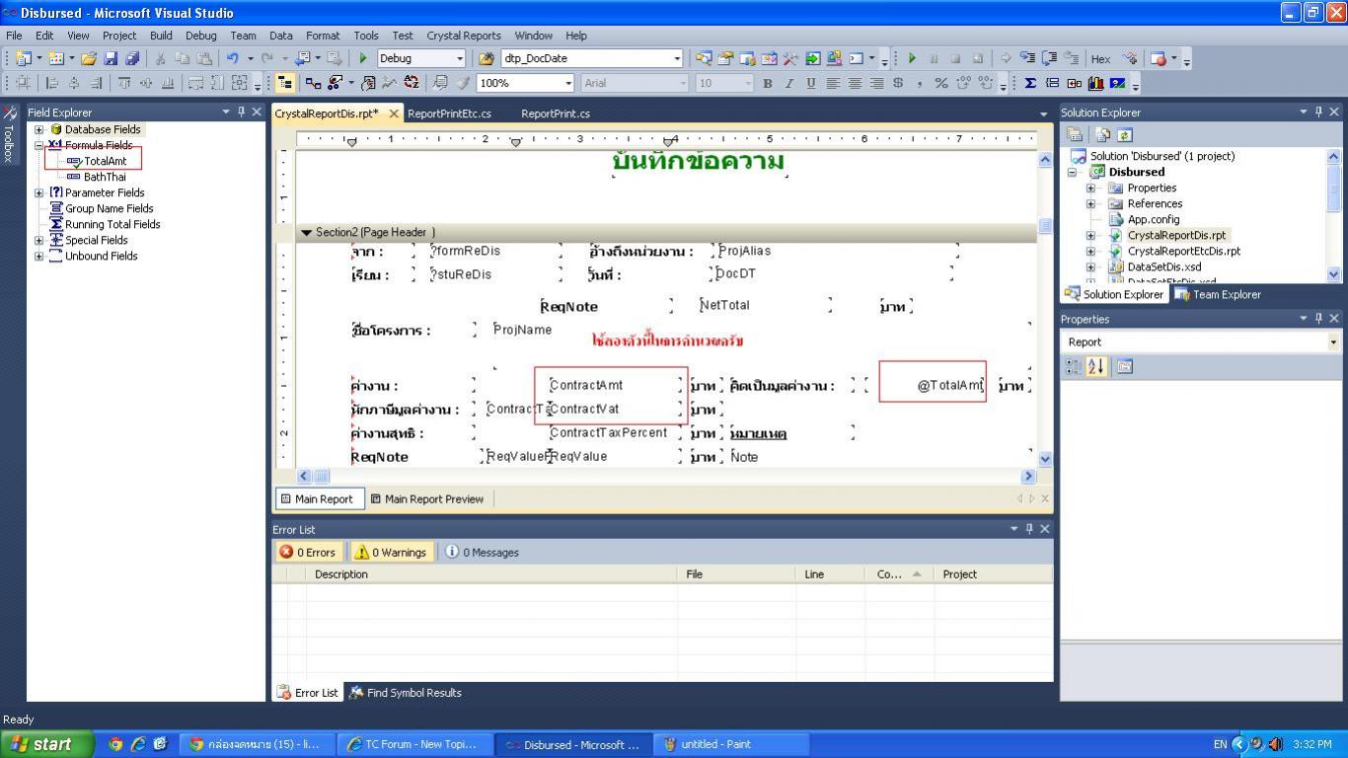Toggle the 0 Messages filter button
Image resolution: width=1348 pixels, height=758 pixels.
pyautogui.click(x=482, y=552)
